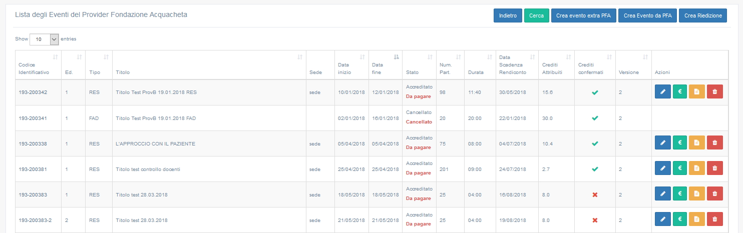The image size is (743, 233).
Task: Go back with Indietro button
Action: (508, 15)
